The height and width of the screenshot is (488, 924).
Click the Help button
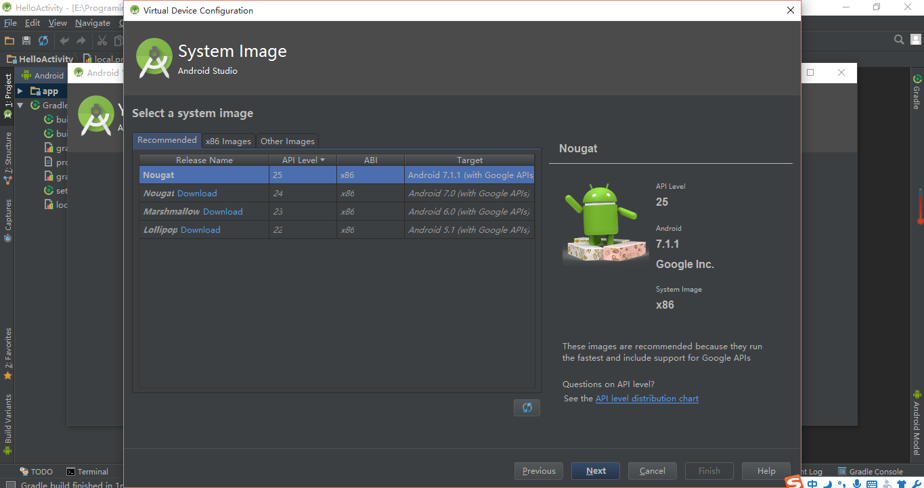click(x=766, y=471)
